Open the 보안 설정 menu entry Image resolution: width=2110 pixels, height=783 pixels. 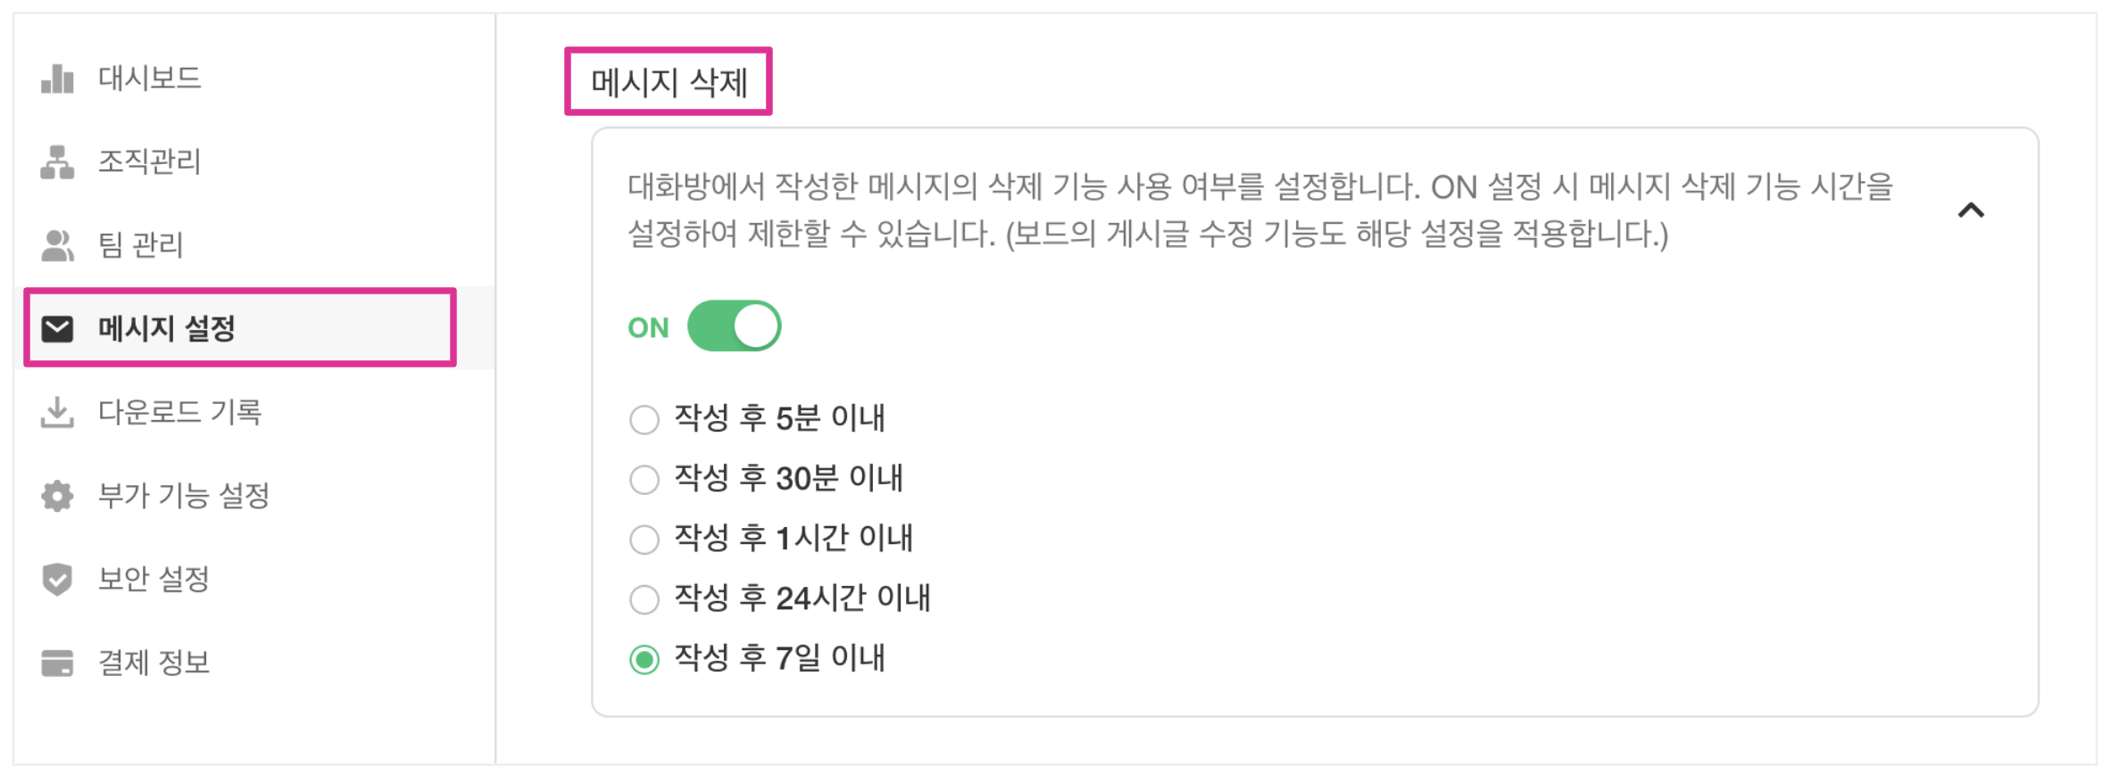tap(154, 580)
